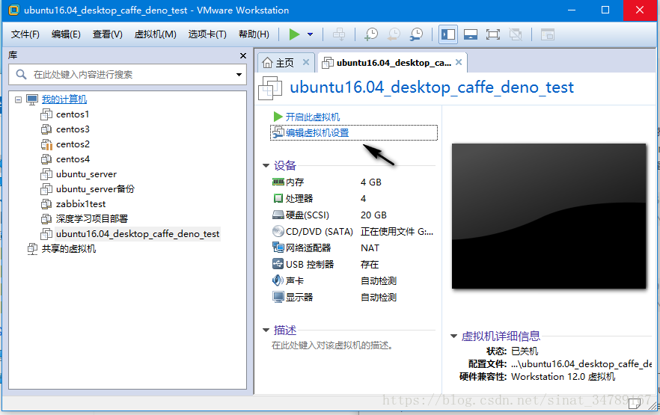The image size is (660, 415).
Task: Click the 4 GB memory value
Action: pos(371,182)
